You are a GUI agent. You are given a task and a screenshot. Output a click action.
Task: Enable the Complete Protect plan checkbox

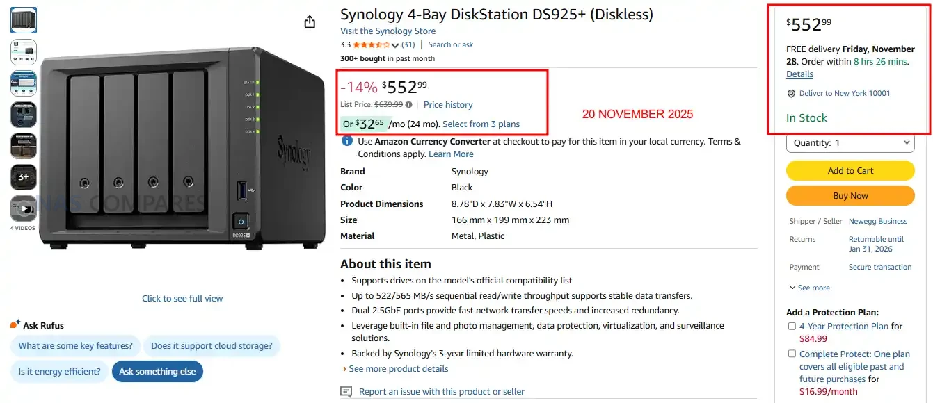point(792,354)
